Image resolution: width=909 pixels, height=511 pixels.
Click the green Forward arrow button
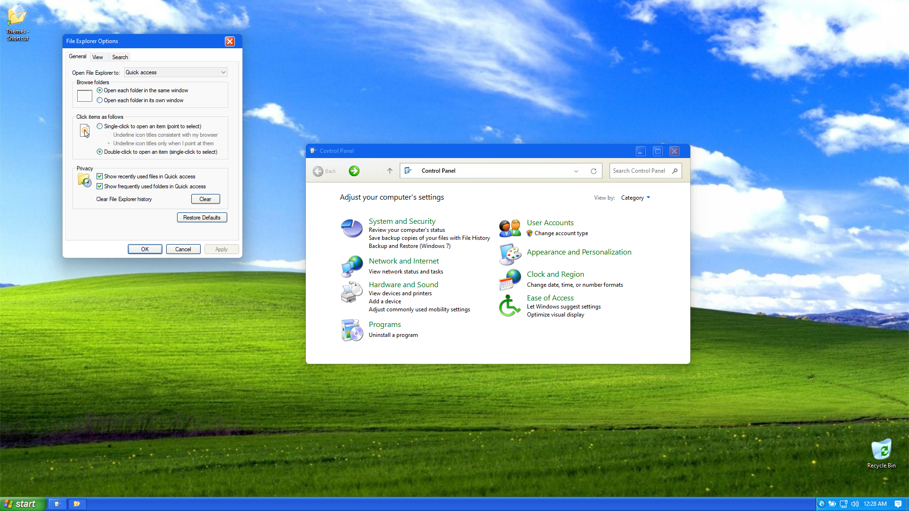point(354,171)
